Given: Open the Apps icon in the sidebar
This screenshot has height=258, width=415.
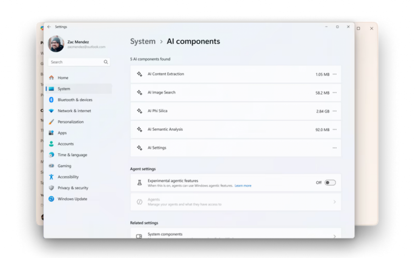Looking at the screenshot, I should point(51,133).
